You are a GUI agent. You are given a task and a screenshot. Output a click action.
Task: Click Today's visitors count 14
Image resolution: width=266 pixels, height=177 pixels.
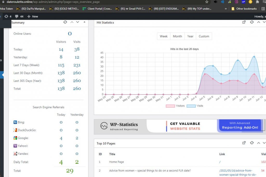click(x=61, y=50)
